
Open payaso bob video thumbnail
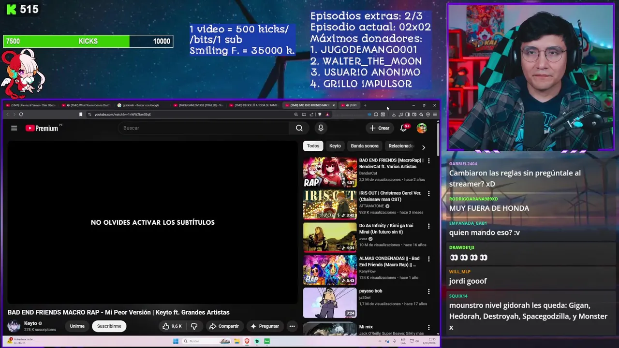(330, 303)
